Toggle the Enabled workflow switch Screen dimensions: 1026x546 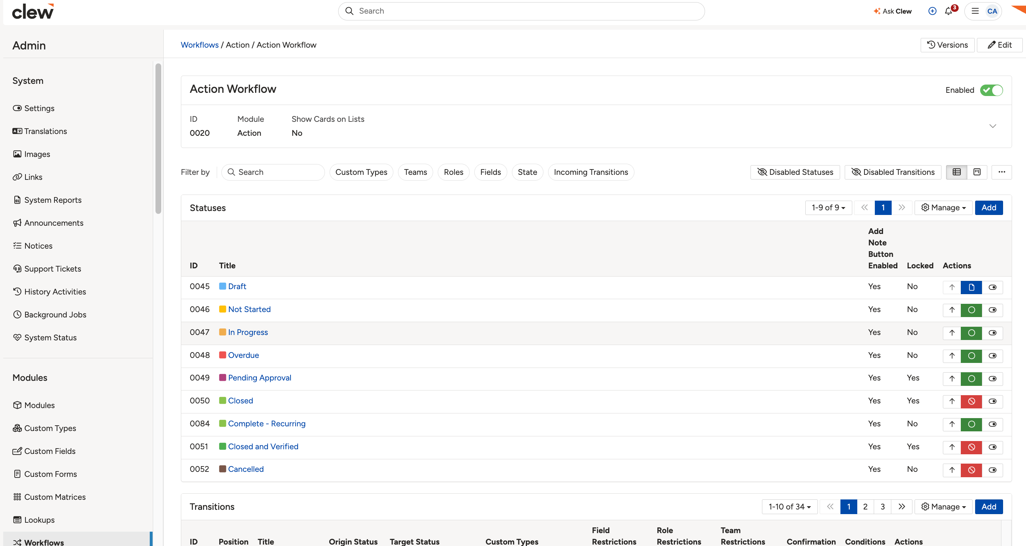(991, 90)
